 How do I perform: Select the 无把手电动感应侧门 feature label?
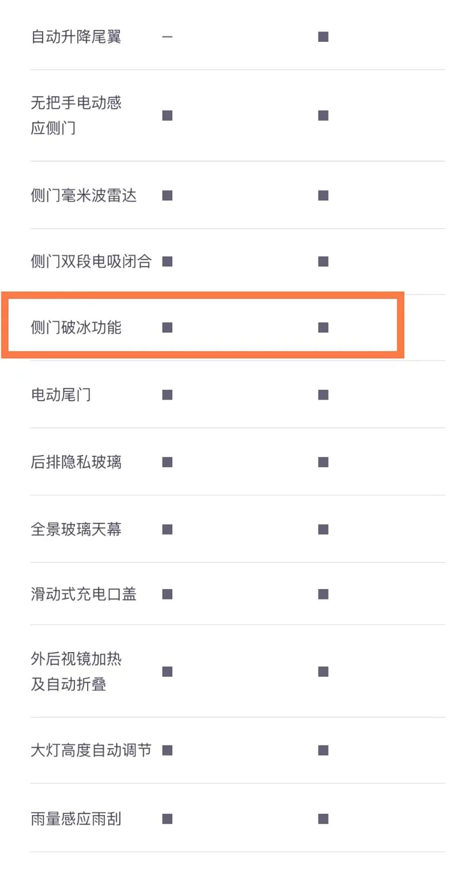point(76,115)
